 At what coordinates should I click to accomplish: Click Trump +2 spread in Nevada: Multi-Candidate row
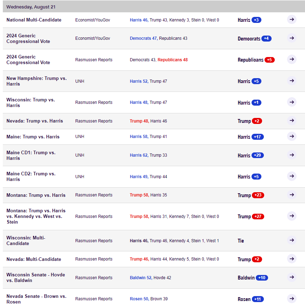click(257, 259)
